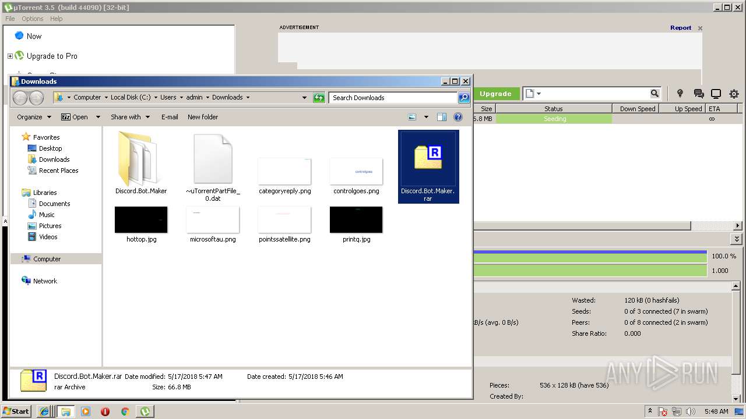Screen dimensions: 746x419
Task: Open Organize dropdown menu
Action: pos(34,117)
